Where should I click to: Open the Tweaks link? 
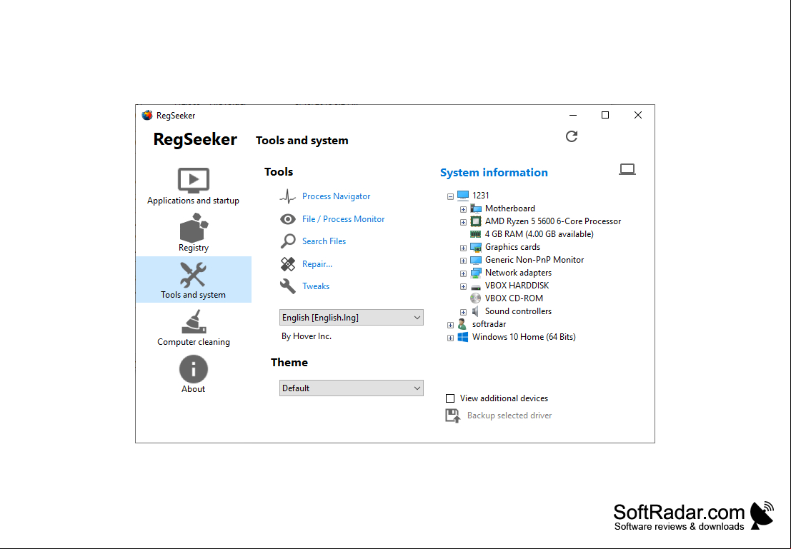tap(316, 286)
